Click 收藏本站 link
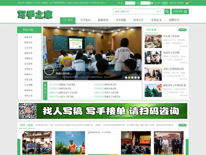This screenshot has height=155, width=206. (29, 3)
